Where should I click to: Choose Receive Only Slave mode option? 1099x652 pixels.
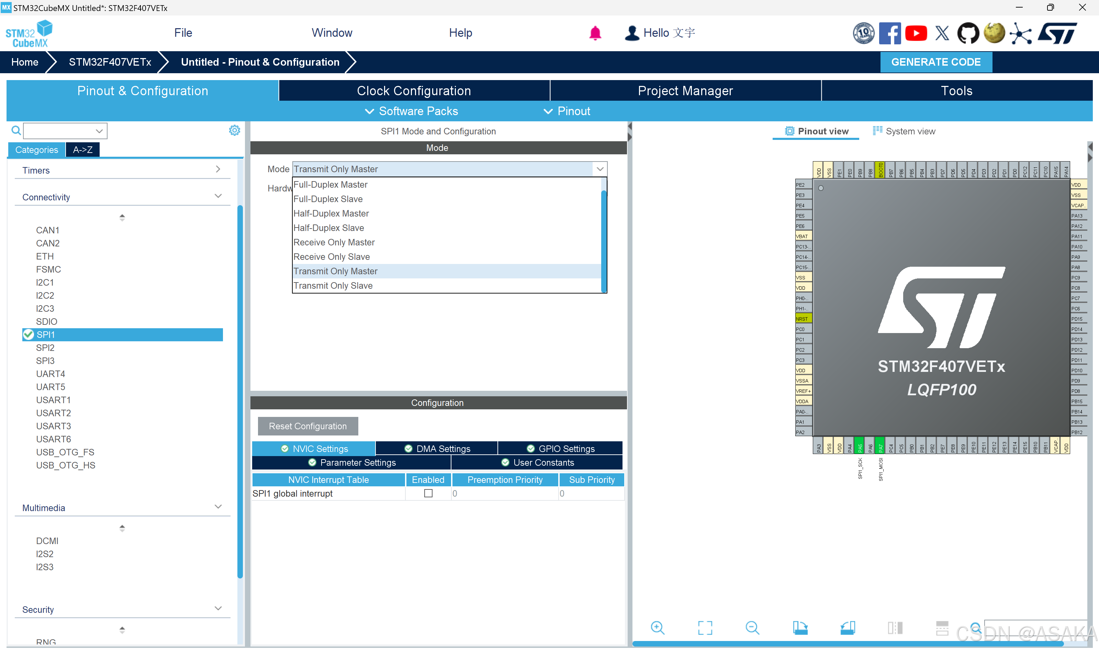(332, 257)
